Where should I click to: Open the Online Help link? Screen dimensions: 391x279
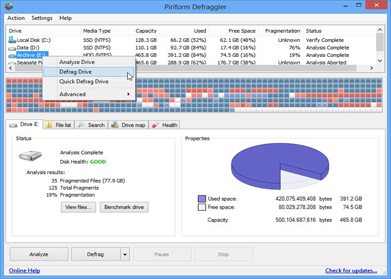25,271
